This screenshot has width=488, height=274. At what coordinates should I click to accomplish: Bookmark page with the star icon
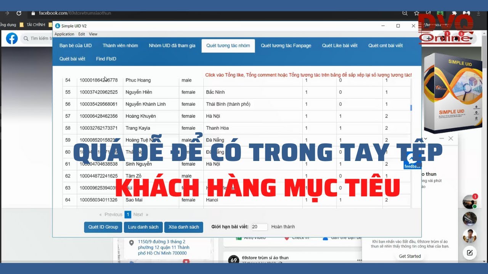pos(417,13)
